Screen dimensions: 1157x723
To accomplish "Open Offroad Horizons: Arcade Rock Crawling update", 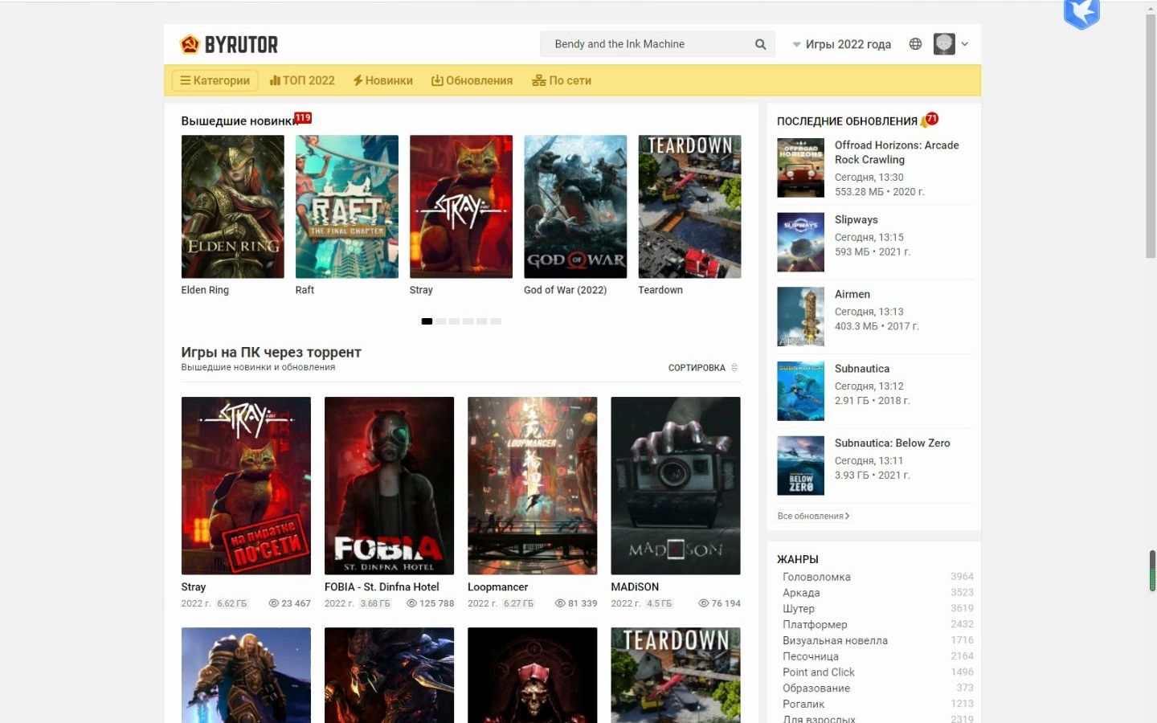I will 897,153.
